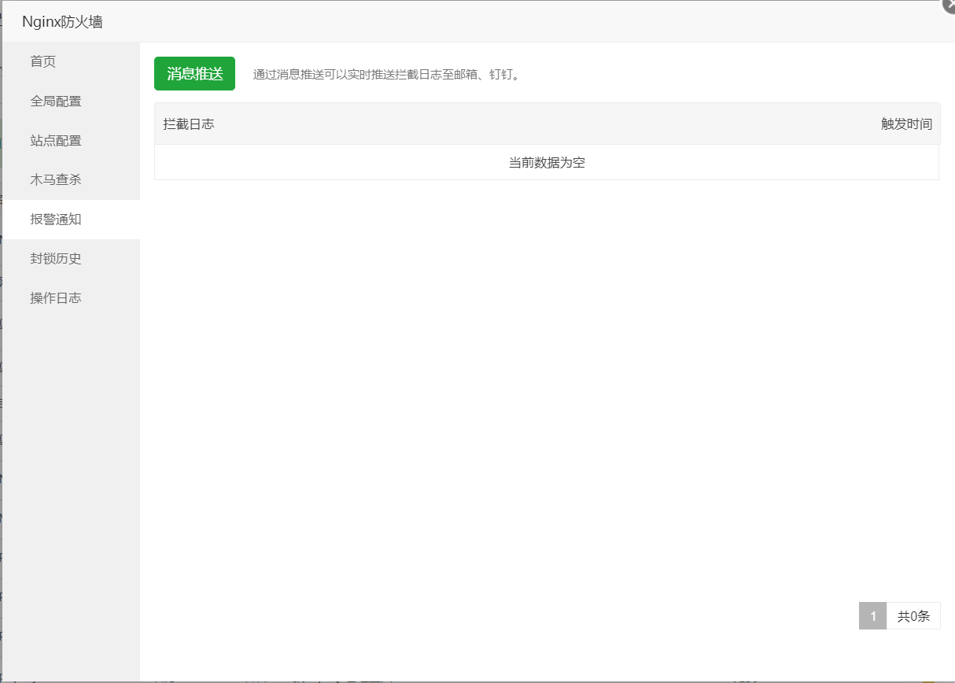The height and width of the screenshot is (683, 955).
Task: Switch to 封锁历史 page
Action: point(71,259)
